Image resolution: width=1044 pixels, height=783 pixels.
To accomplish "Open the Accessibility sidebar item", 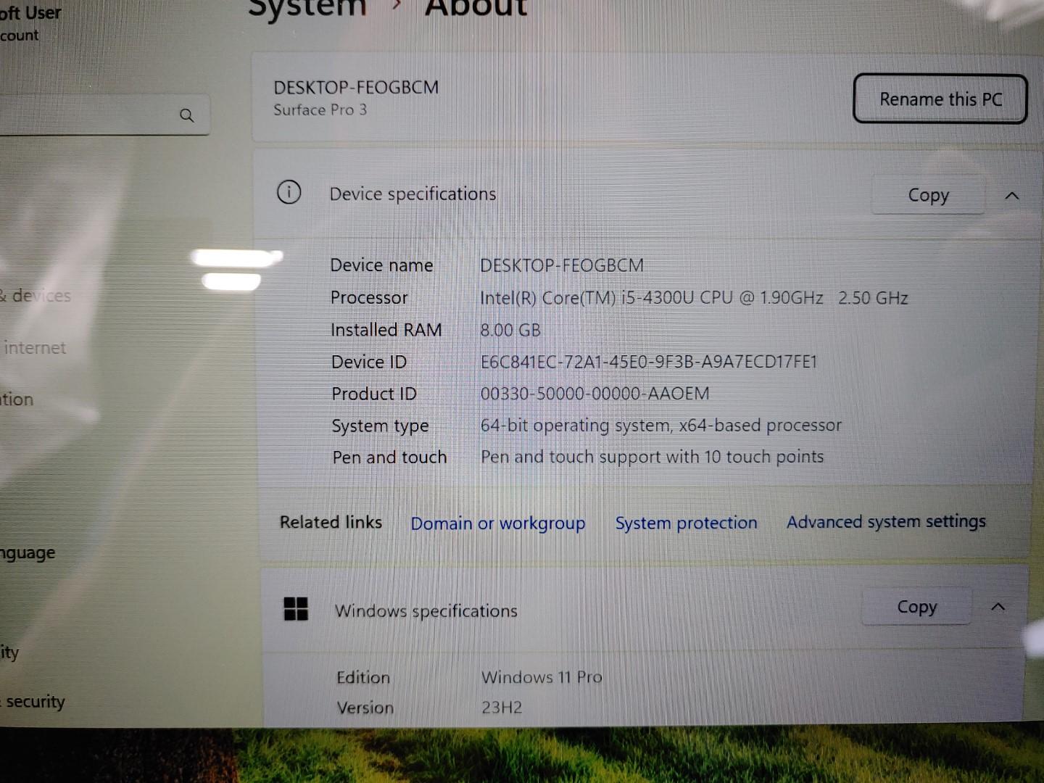I will [9, 652].
